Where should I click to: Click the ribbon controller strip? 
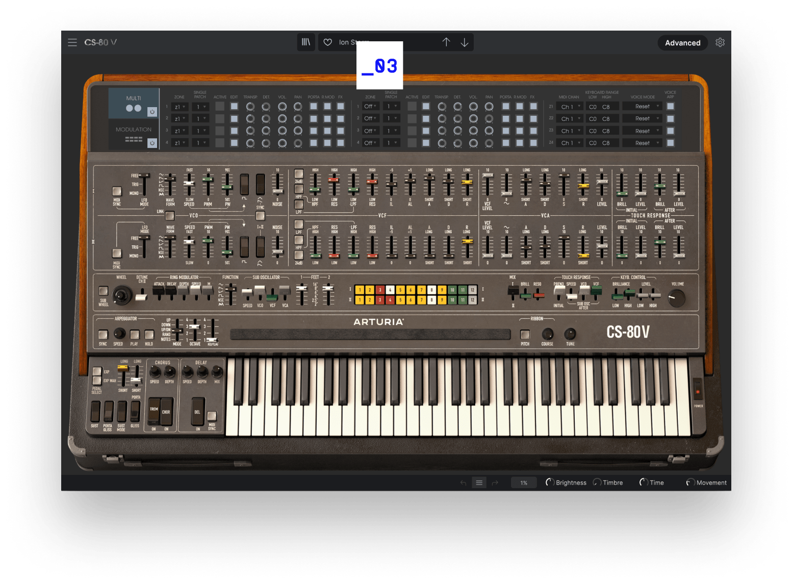370,335
